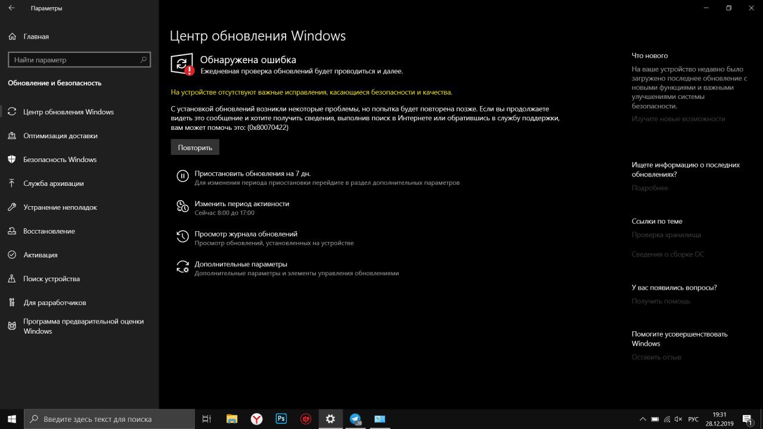
Task: Click the Повторить retry button
Action: [x=195, y=147]
